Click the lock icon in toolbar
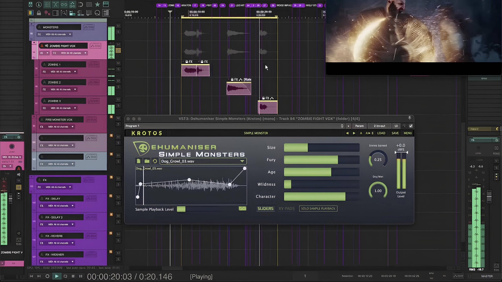Image resolution: width=502 pixels, height=282 pixels. point(39,13)
